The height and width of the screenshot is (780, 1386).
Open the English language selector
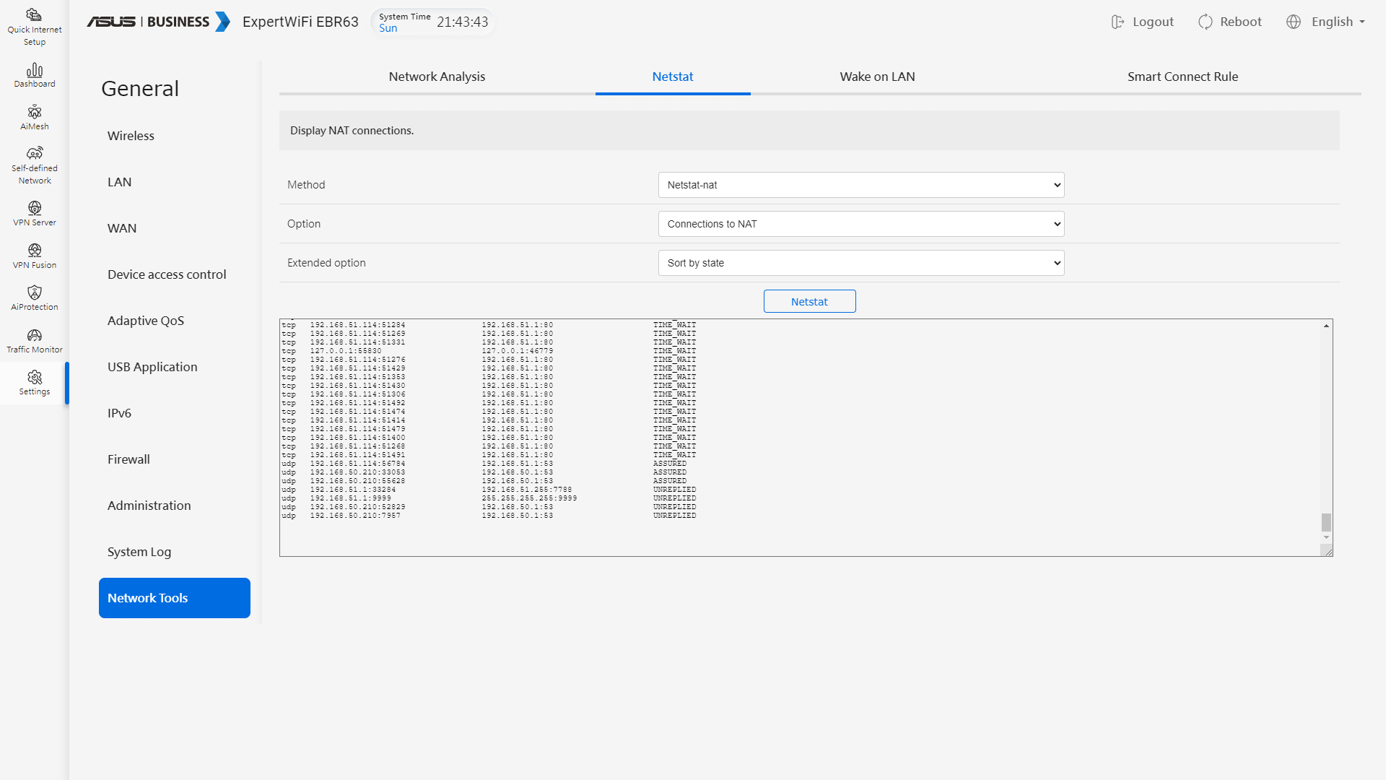click(x=1325, y=22)
